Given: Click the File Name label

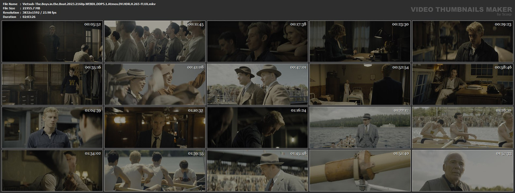Looking at the screenshot, I should point(9,4).
